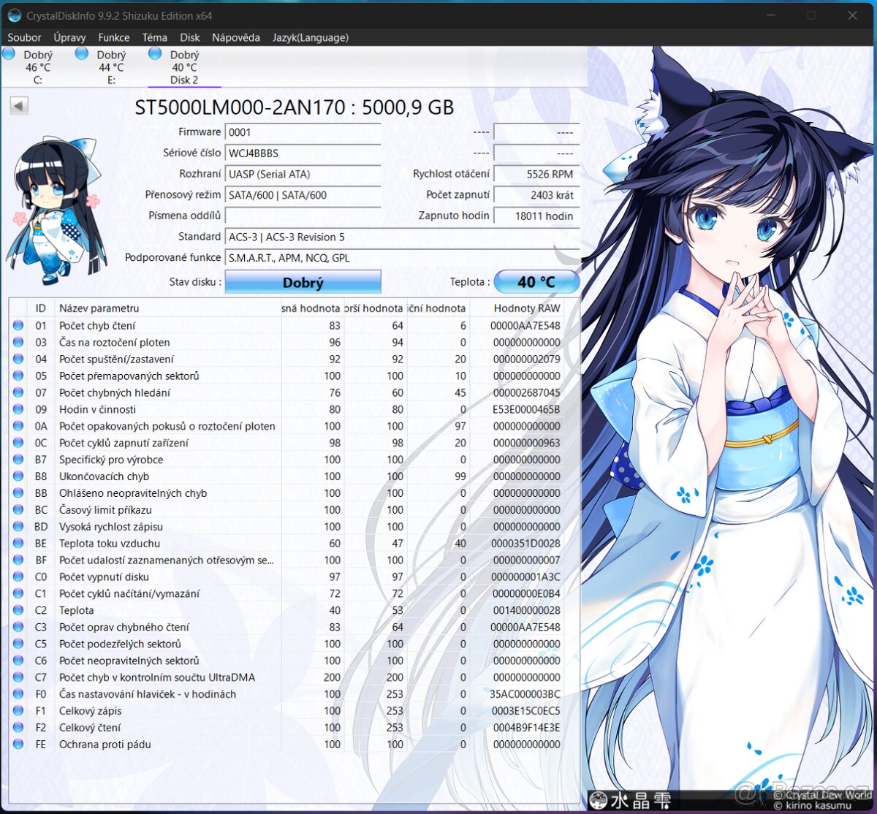Screen dimensions: 877x814
Task: Click status orb of row 04 Počet spuštění/zastavení
Action: coord(18,359)
